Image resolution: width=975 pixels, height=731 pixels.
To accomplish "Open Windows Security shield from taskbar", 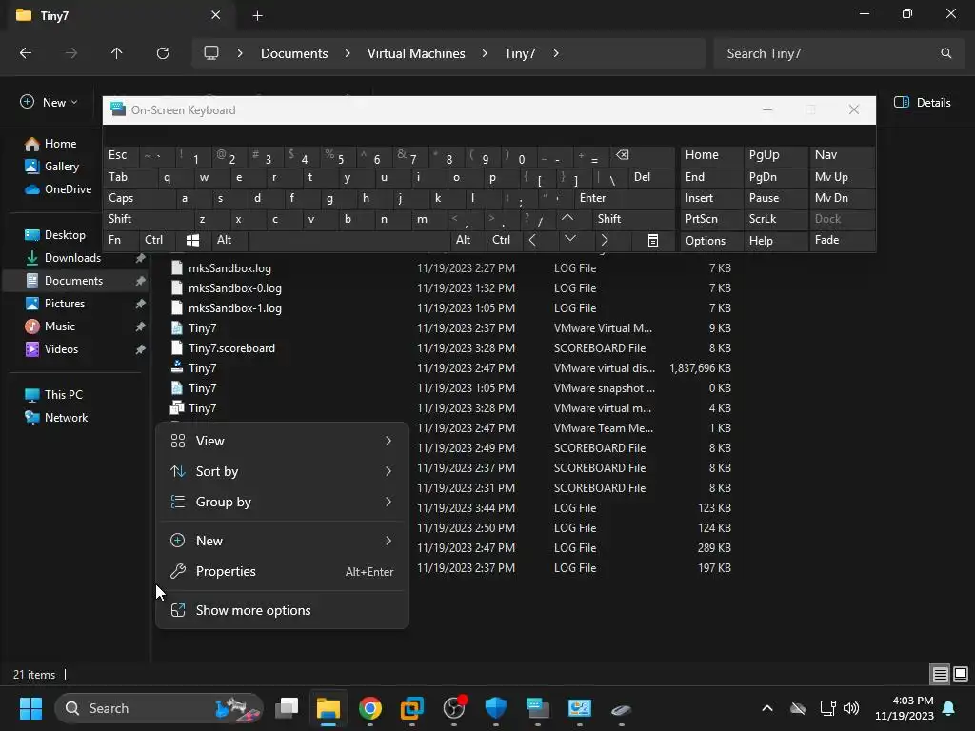I will click(x=495, y=708).
